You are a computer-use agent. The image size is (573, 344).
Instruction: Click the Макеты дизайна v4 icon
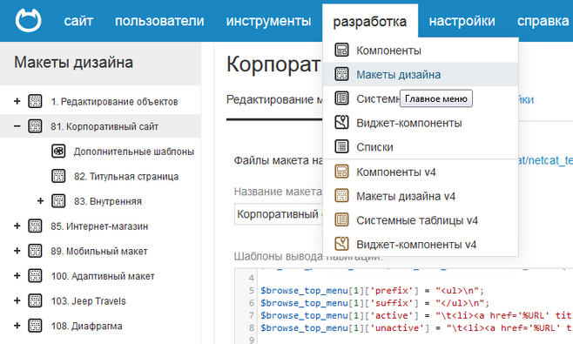(341, 196)
